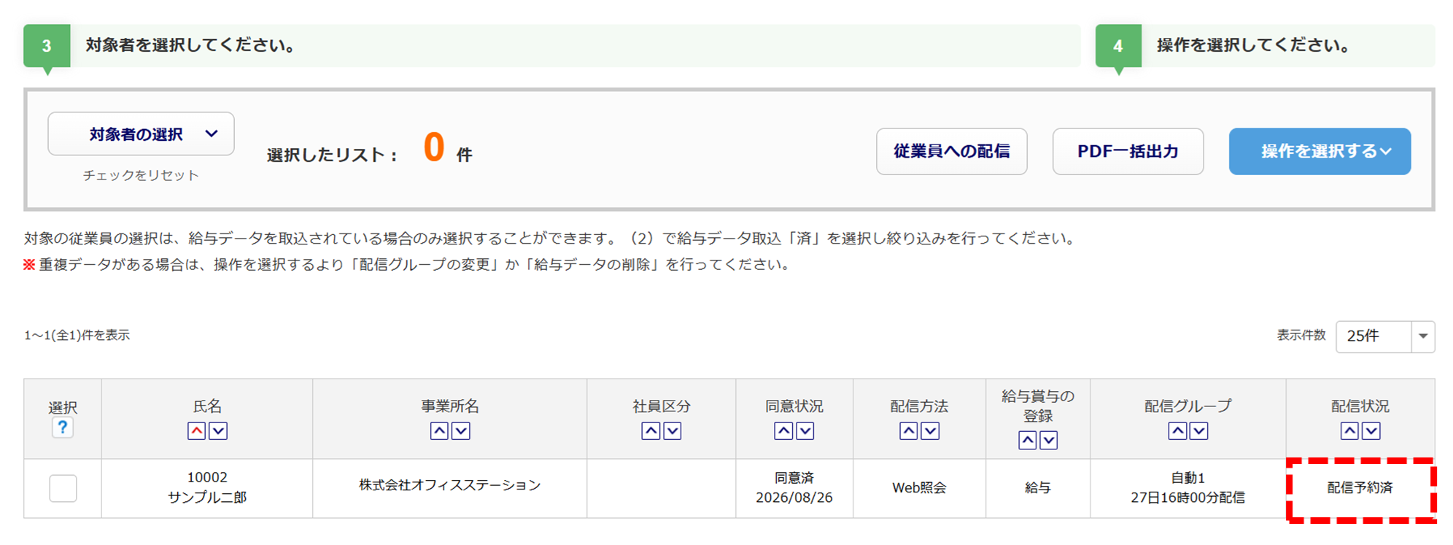Sort 事業所名 column ascending arrow

439,431
